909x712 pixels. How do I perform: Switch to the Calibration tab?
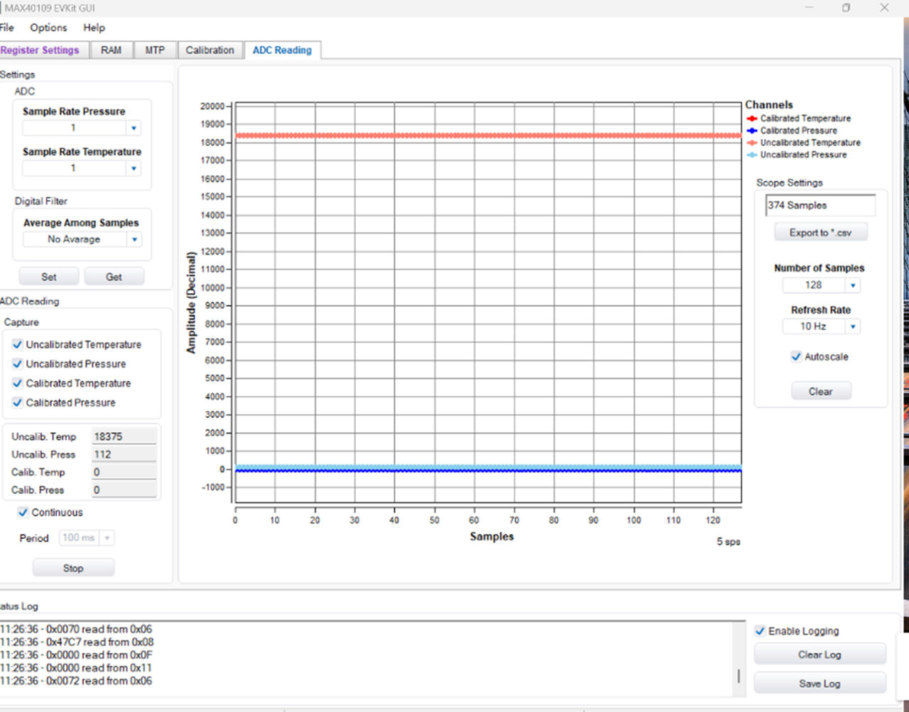pos(209,50)
